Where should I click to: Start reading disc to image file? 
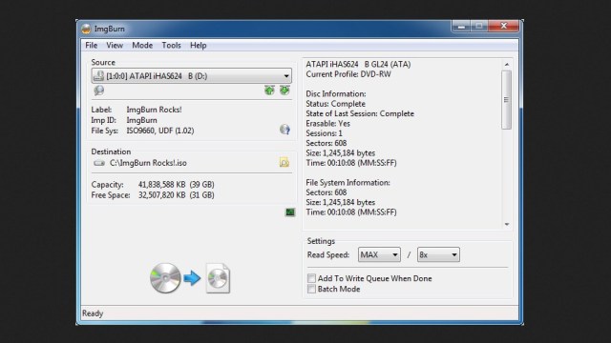(x=190, y=278)
